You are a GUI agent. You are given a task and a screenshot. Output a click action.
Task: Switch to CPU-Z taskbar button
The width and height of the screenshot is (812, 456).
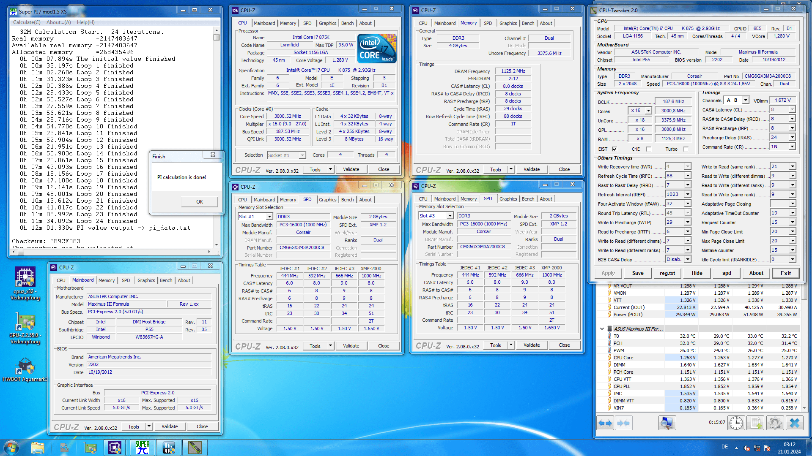pyautogui.click(x=115, y=448)
